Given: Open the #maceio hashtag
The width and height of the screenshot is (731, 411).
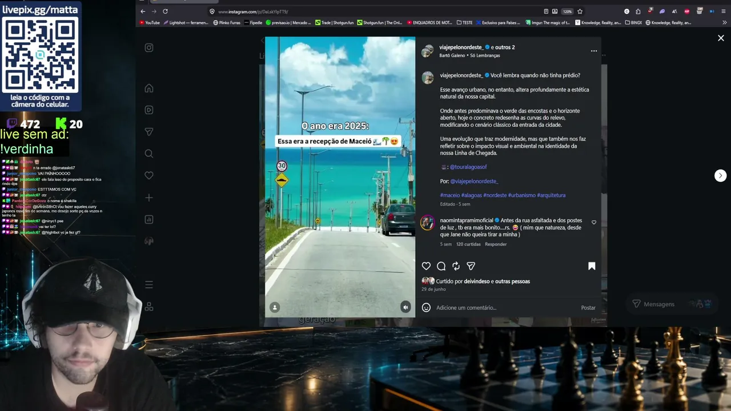Looking at the screenshot, I should pos(450,195).
